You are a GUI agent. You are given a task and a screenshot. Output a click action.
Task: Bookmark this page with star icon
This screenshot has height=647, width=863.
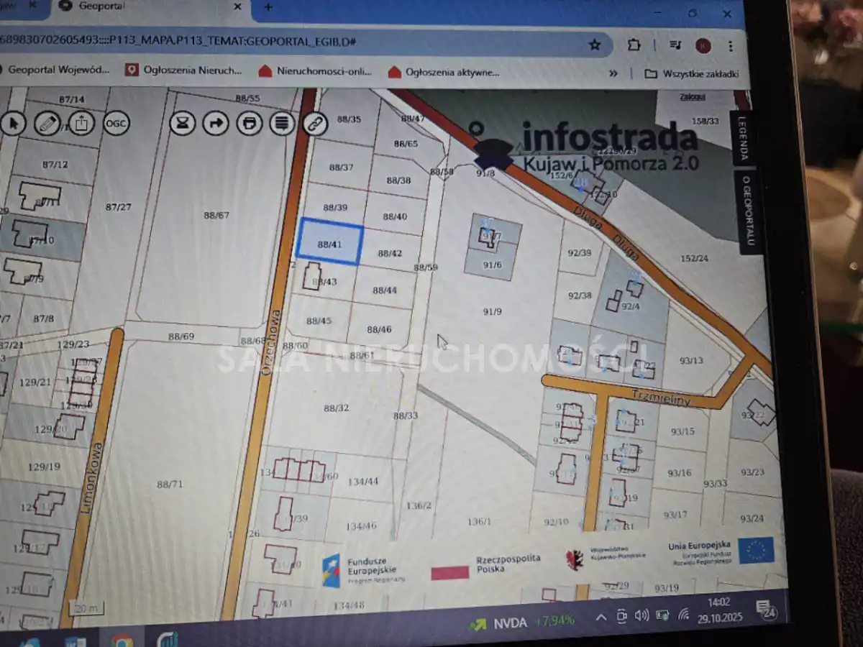click(x=595, y=45)
